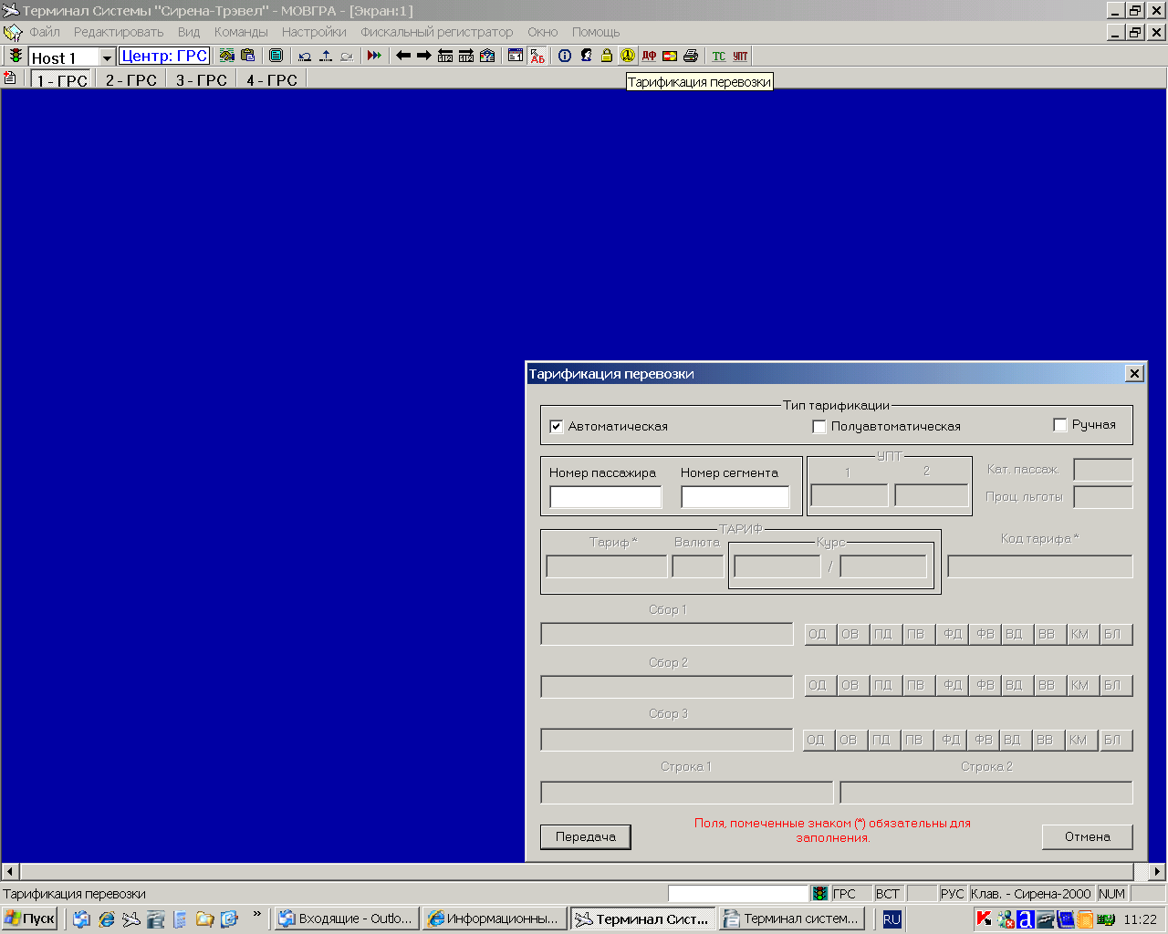Image resolution: width=1168 pixels, height=934 pixels.
Task: Click the РУС status bar indicator
Action: [952, 894]
